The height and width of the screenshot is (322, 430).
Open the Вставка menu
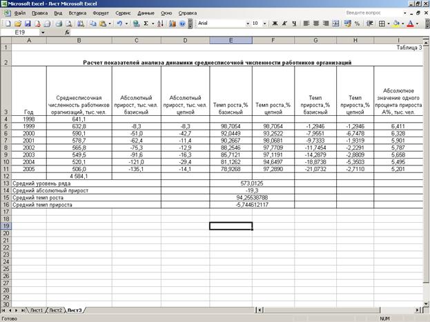pyautogui.click(x=77, y=13)
